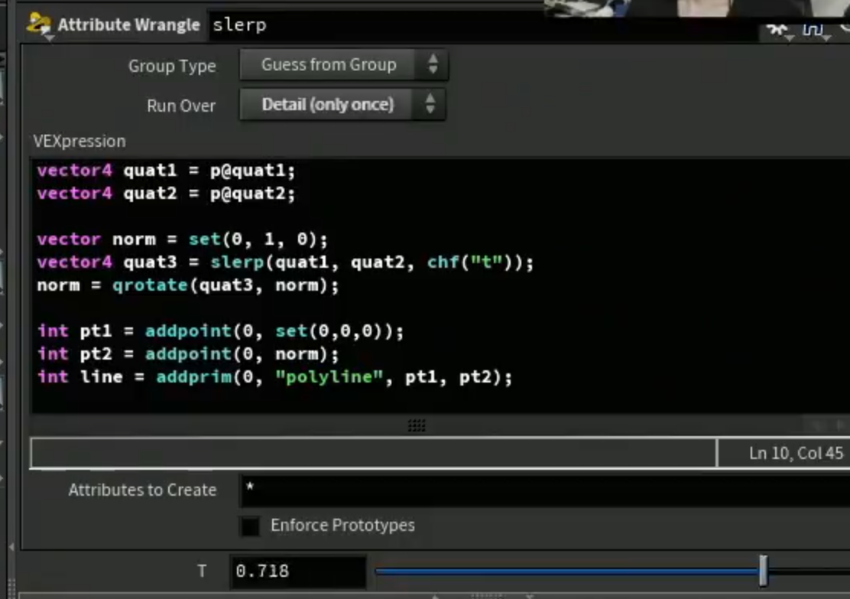Click the up/down arrows on Run Over

click(430, 104)
